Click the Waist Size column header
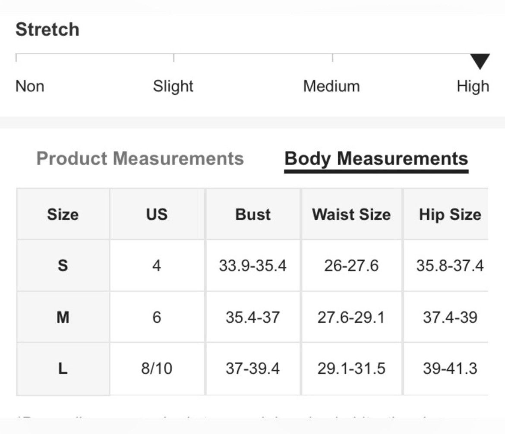 [x=351, y=214]
